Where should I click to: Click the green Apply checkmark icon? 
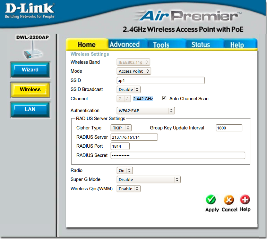tap(211, 200)
